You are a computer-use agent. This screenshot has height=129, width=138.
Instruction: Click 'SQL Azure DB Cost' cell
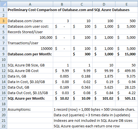point(30,71)
